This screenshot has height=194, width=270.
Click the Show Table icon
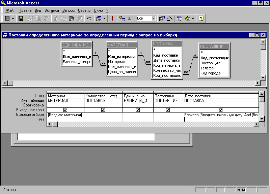122,19
